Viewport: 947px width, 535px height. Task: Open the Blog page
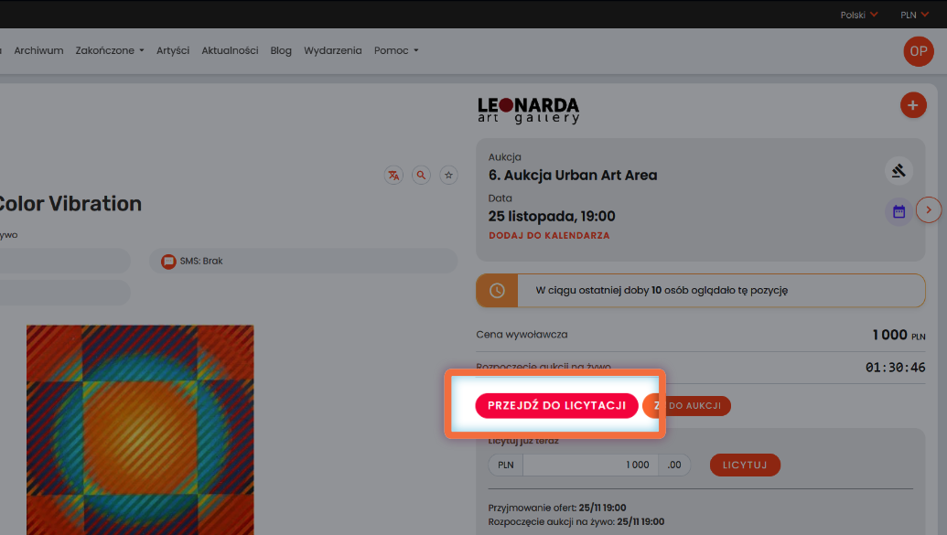click(x=281, y=50)
